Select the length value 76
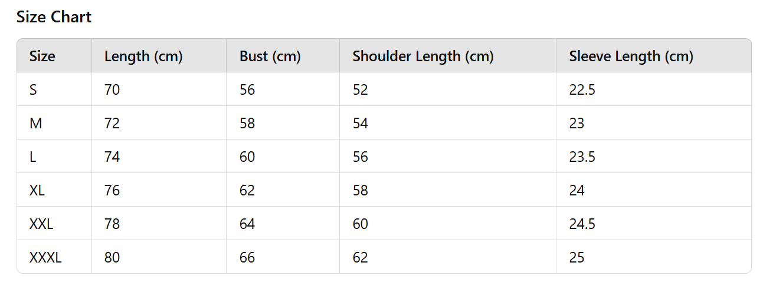 coord(112,191)
